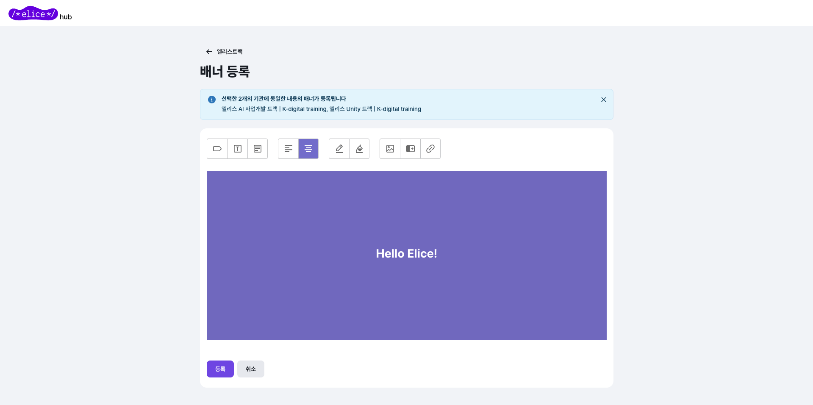Select the title text (T) tool
The height and width of the screenshot is (405, 813).
coord(238,149)
